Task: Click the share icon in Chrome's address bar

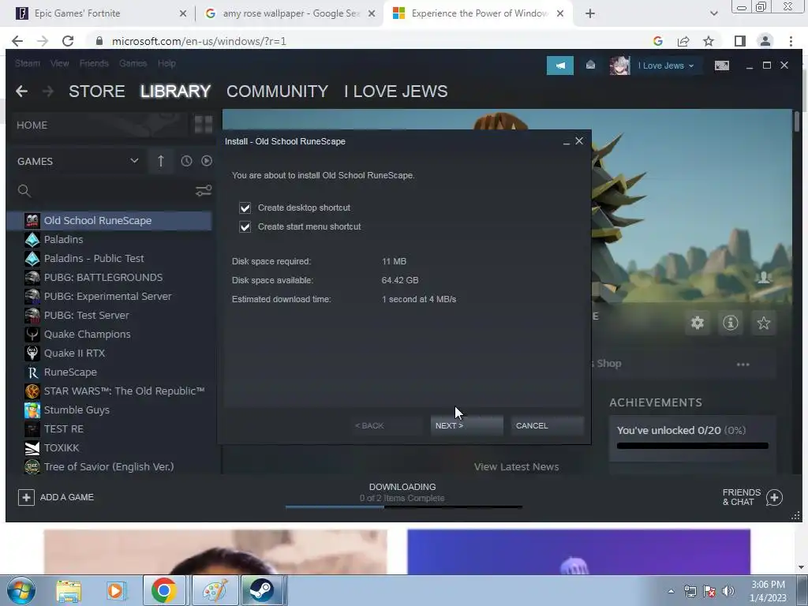Action: [683, 41]
